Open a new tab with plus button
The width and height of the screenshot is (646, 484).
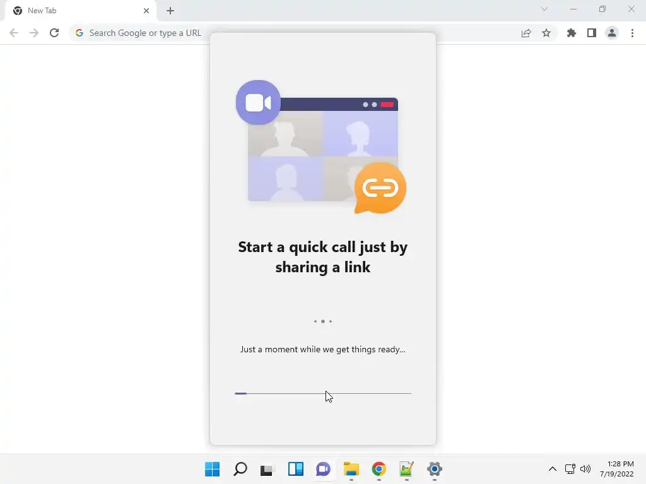170,11
